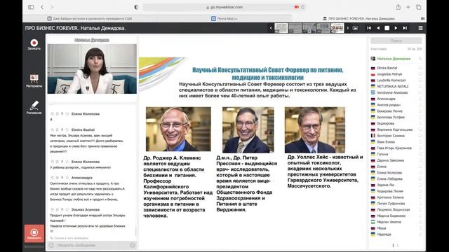Toggle the checkbox next to Ievgeniia Melnyk
449x252 pixels.
coord(420,74)
